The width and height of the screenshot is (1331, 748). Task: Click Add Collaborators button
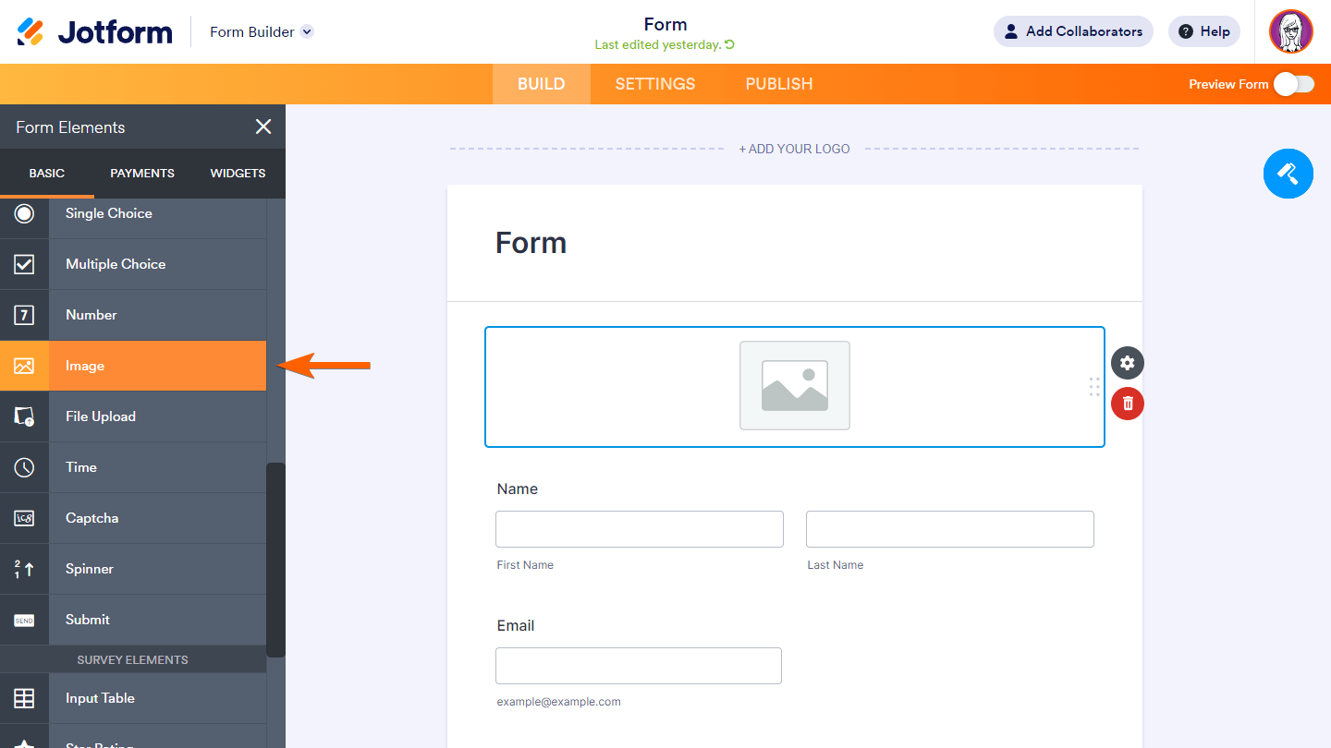coord(1073,31)
